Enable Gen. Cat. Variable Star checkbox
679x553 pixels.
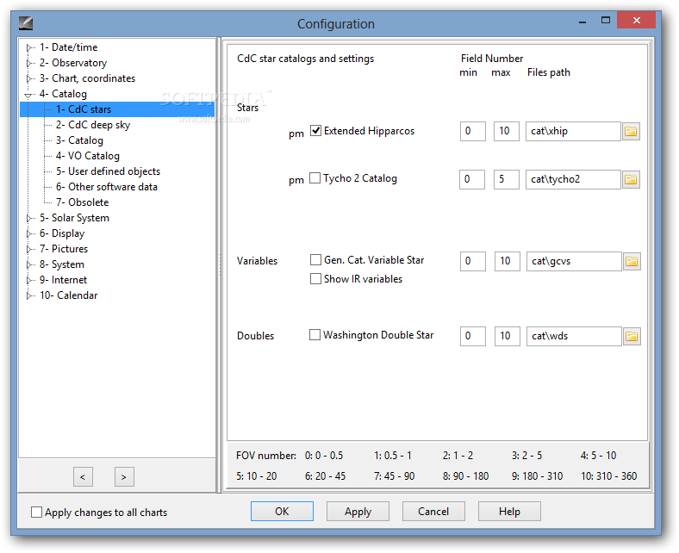click(x=315, y=260)
